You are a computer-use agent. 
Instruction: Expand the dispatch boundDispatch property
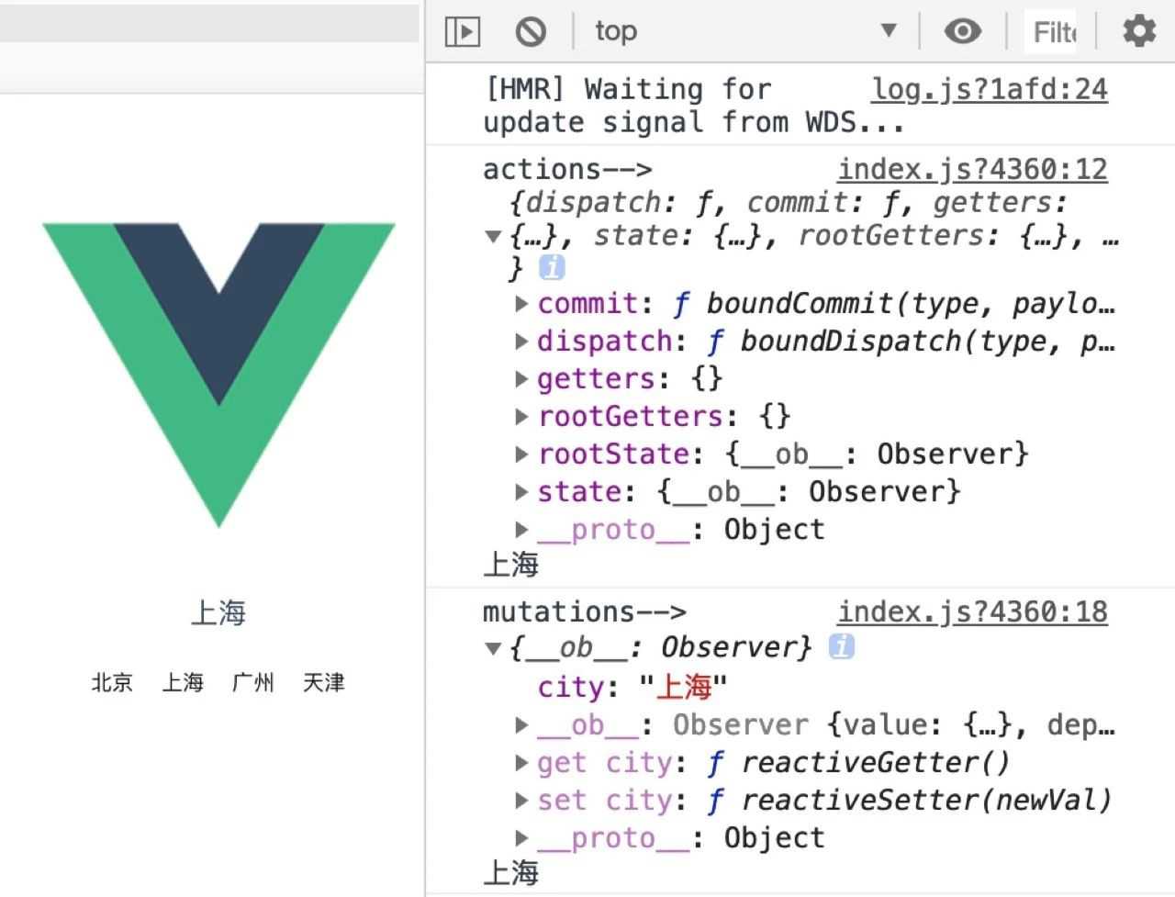[x=521, y=342]
